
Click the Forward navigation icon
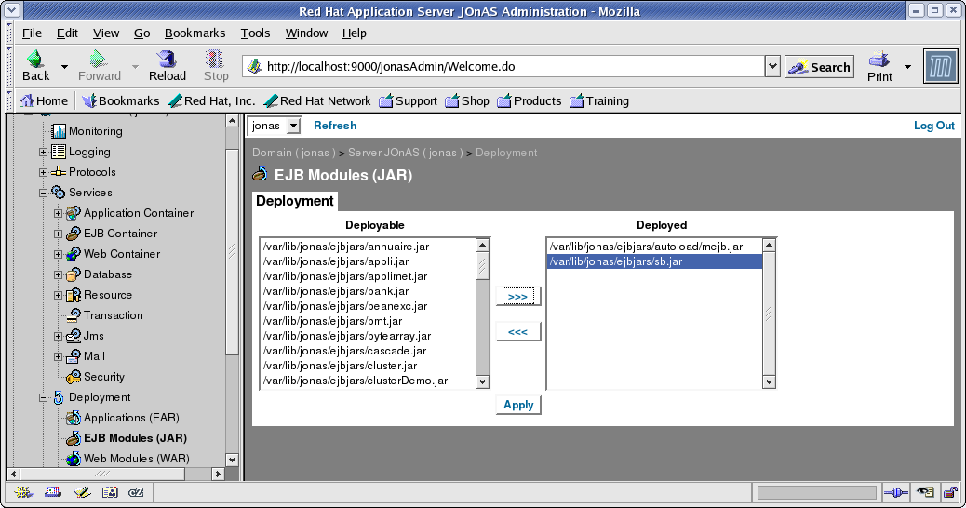[98, 60]
